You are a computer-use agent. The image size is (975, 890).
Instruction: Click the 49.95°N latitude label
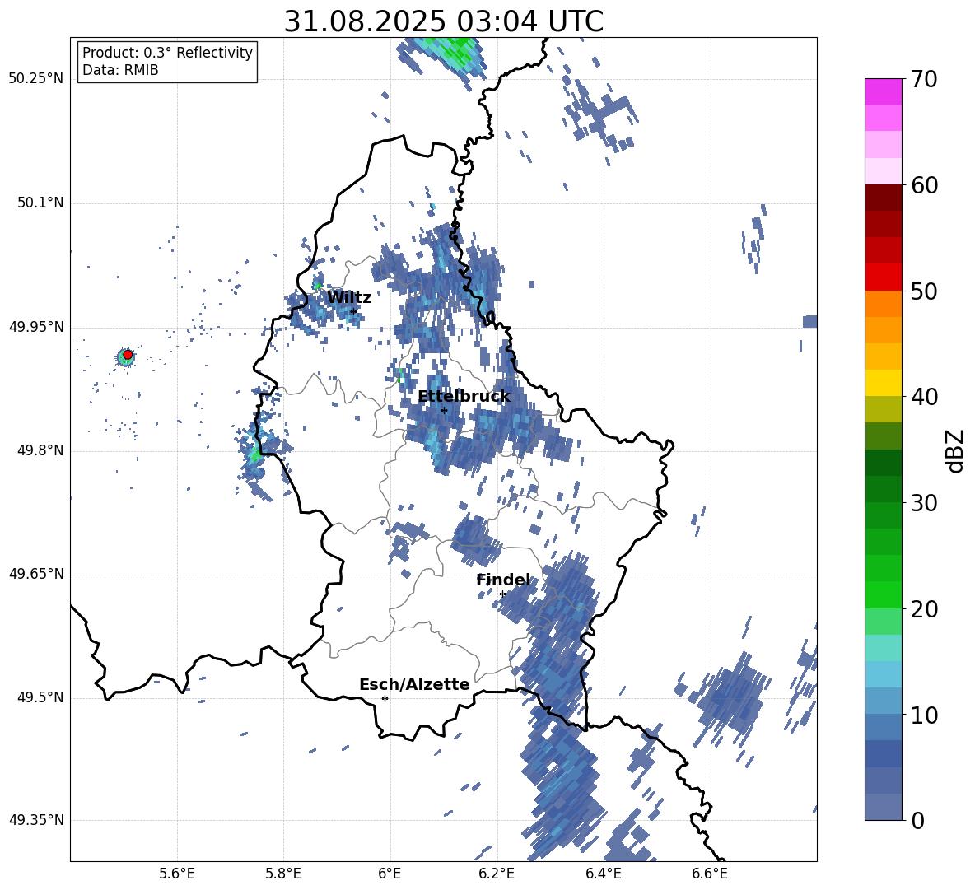36,328
